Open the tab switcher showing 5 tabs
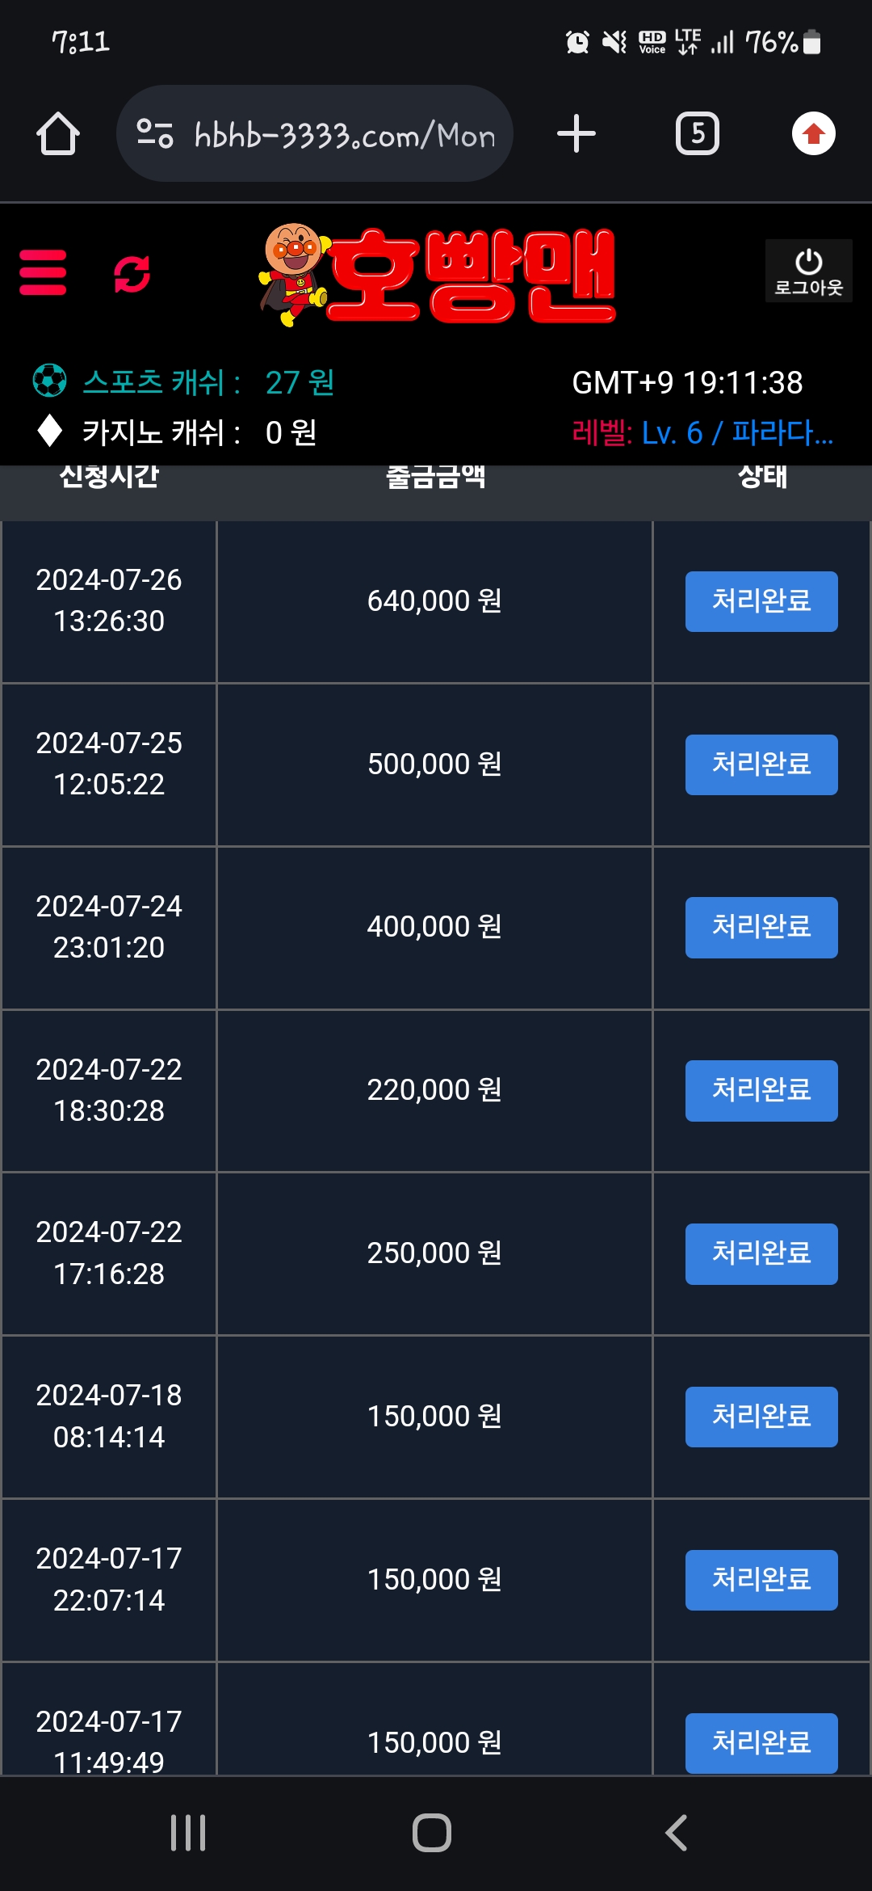The image size is (872, 1891). coord(697,133)
